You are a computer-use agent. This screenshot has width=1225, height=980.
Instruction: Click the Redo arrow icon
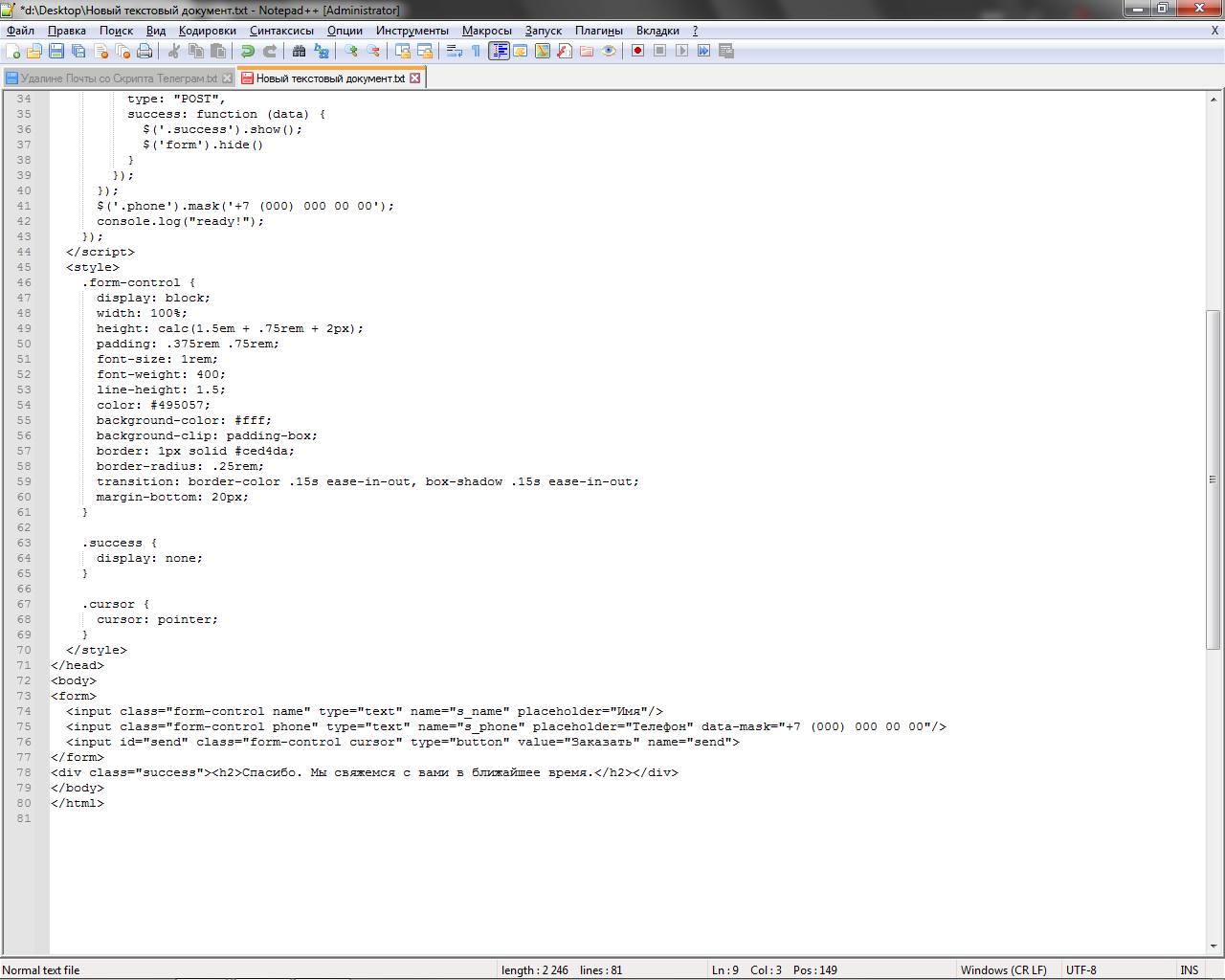[270, 51]
